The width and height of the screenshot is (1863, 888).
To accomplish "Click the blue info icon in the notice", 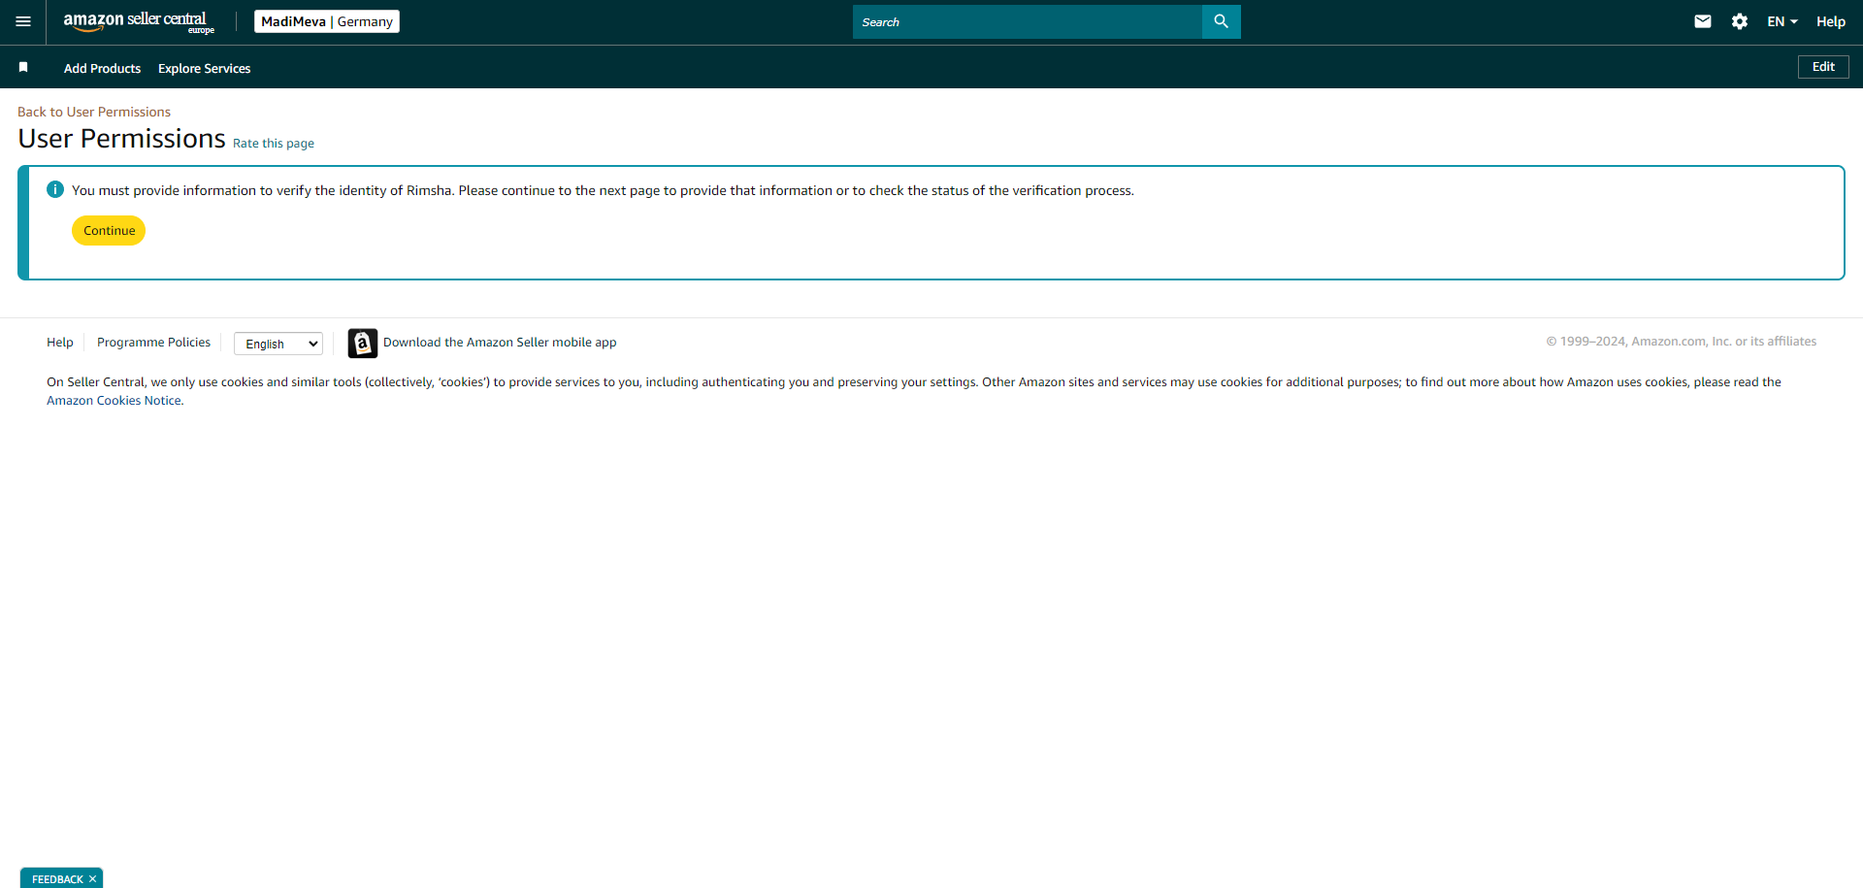I will (x=55, y=189).
